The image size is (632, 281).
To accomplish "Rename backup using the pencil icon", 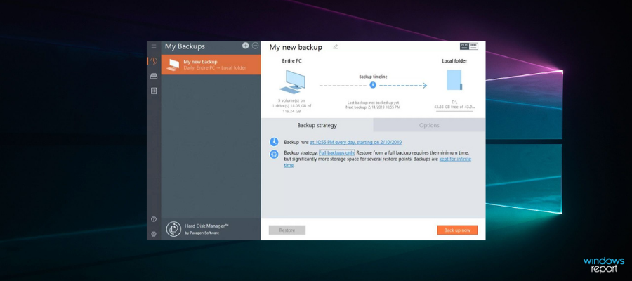I will point(336,47).
